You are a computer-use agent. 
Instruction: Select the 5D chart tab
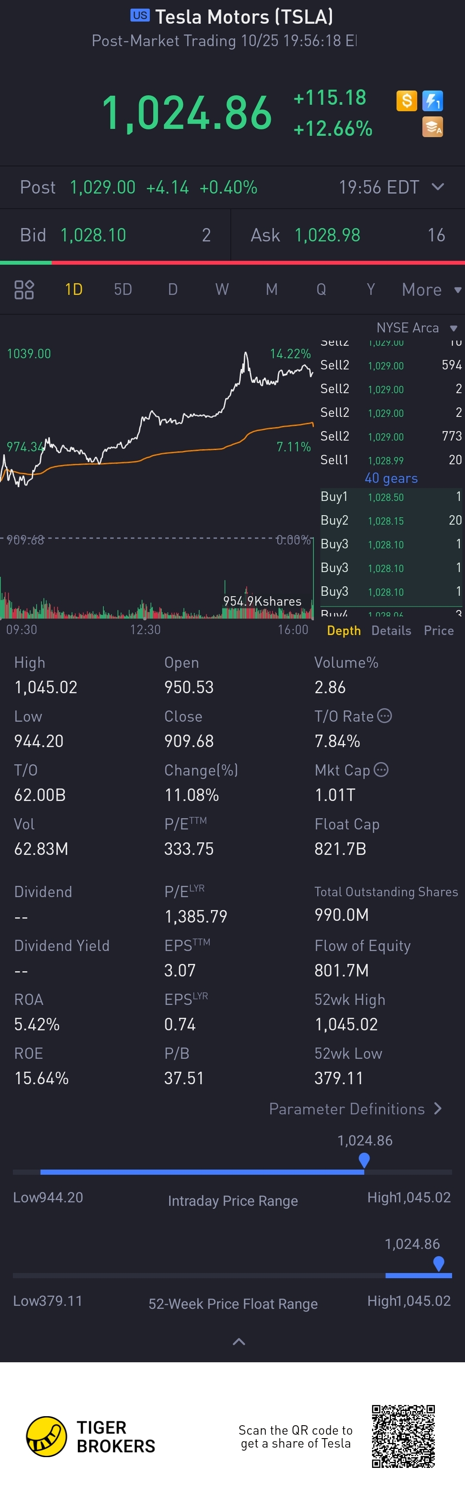click(x=123, y=289)
